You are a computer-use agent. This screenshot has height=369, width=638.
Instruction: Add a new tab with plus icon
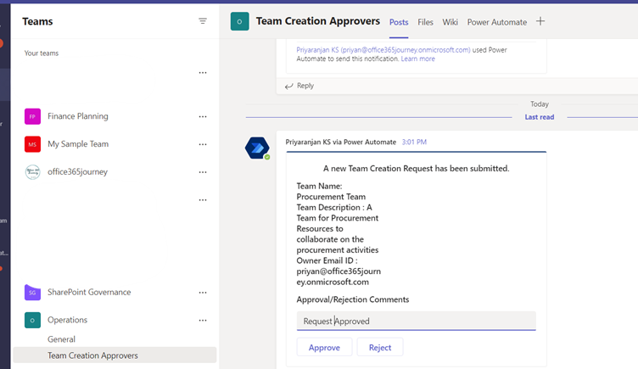[540, 21]
